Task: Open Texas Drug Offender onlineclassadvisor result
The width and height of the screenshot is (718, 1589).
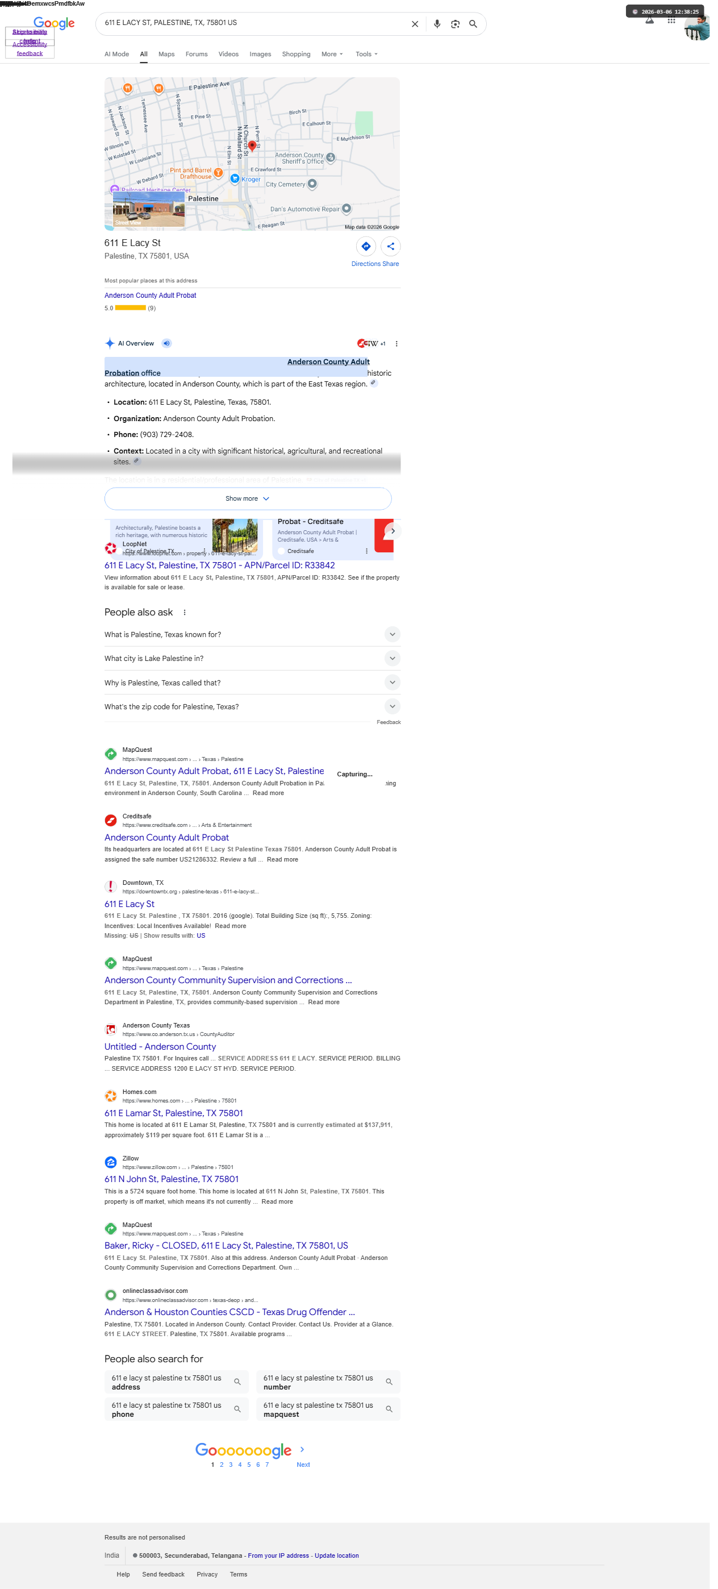Action: click(229, 1312)
